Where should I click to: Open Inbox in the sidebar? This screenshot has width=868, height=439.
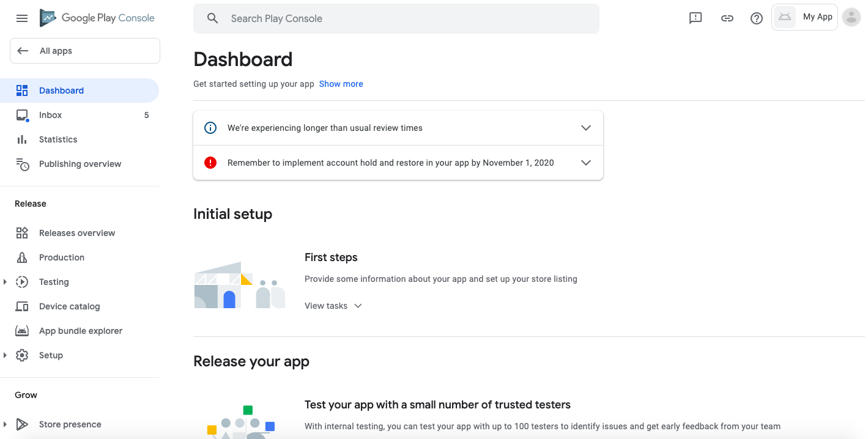coord(51,115)
